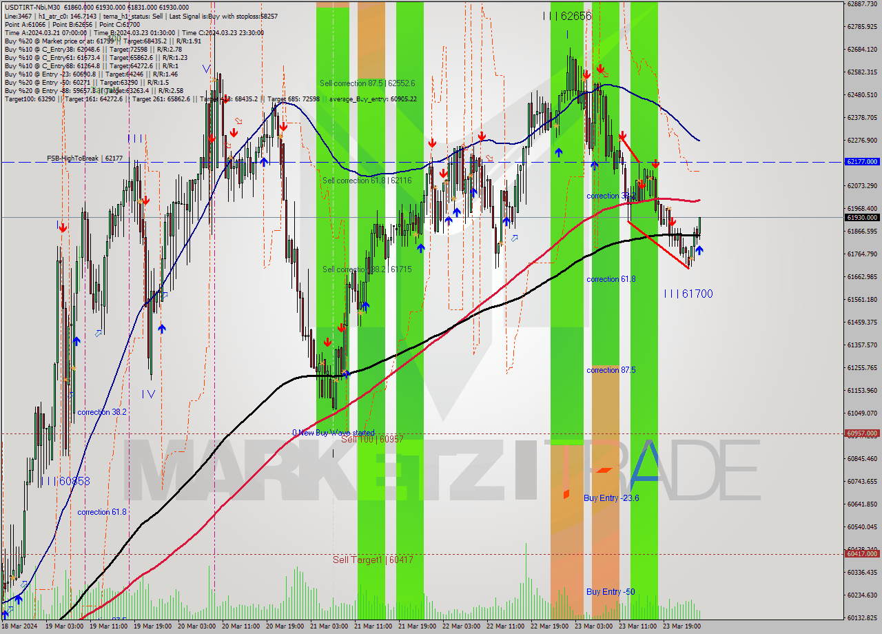Click the blue buy arrow above the I V label
Screen dimensions: 882x634
tap(161, 329)
